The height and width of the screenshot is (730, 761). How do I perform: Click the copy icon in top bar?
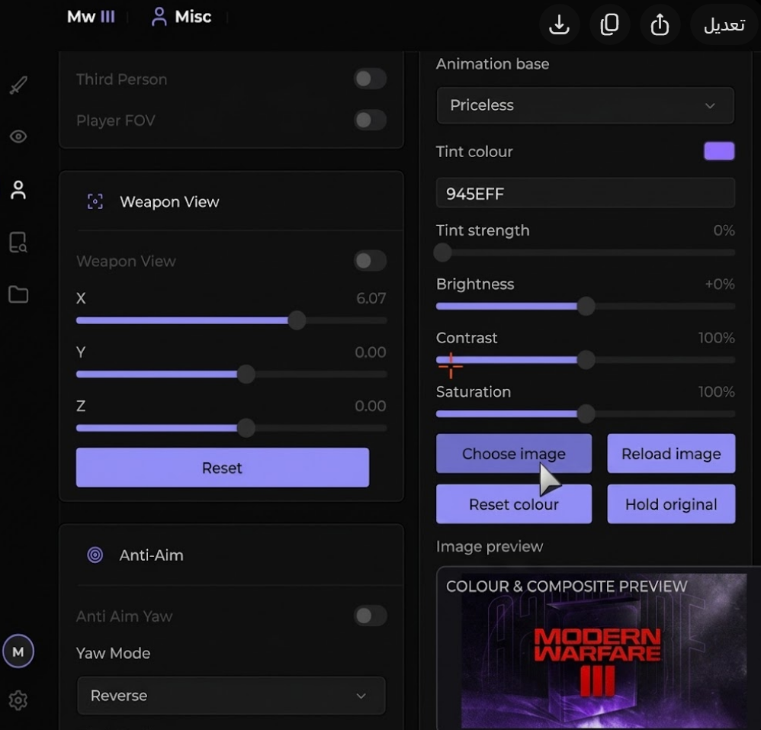[609, 24]
